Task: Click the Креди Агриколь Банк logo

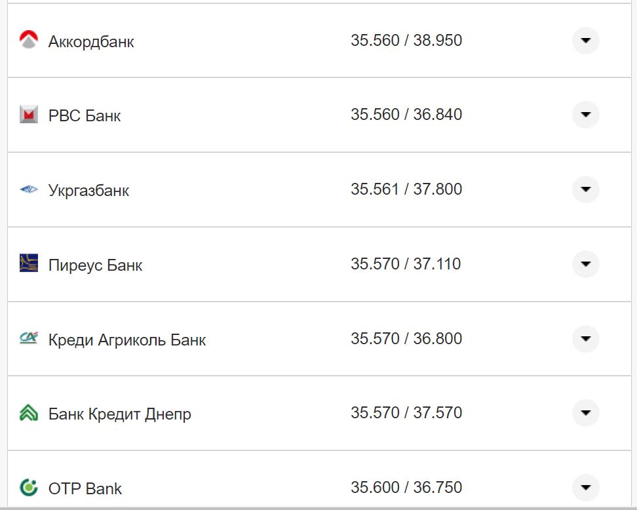Action: (x=29, y=338)
